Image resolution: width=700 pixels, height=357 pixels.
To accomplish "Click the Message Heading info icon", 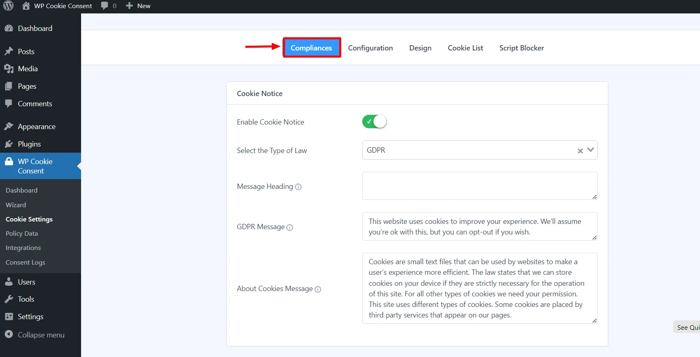I will point(298,187).
